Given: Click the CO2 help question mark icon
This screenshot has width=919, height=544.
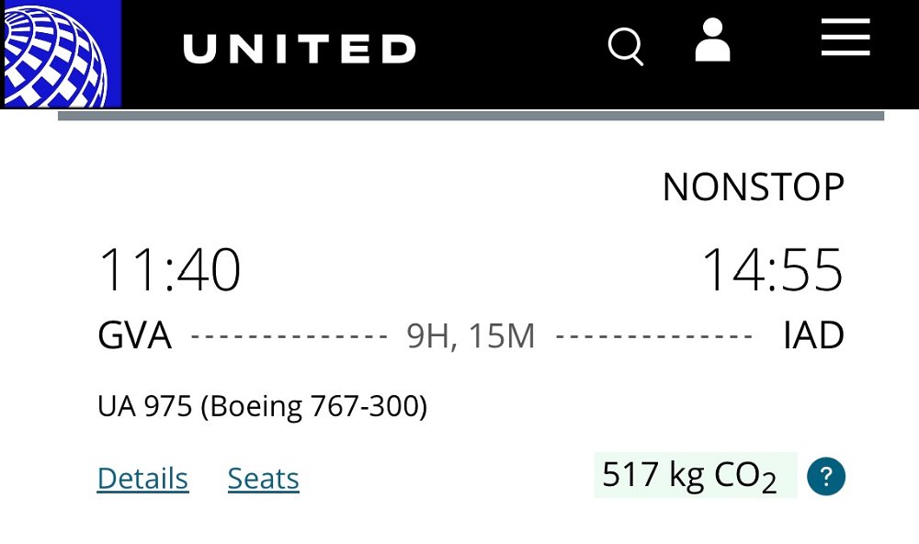Looking at the screenshot, I should 825,477.
